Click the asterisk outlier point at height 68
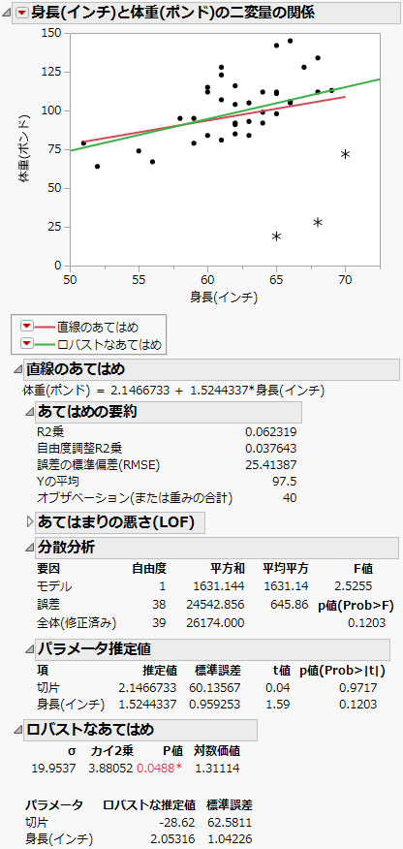 (318, 223)
